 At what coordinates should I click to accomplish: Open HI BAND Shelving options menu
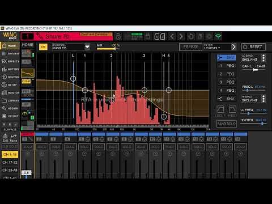pyautogui.click(x=263, y=99)
